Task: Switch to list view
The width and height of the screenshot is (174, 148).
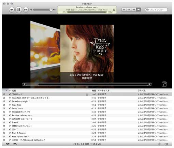Action: 124,10
